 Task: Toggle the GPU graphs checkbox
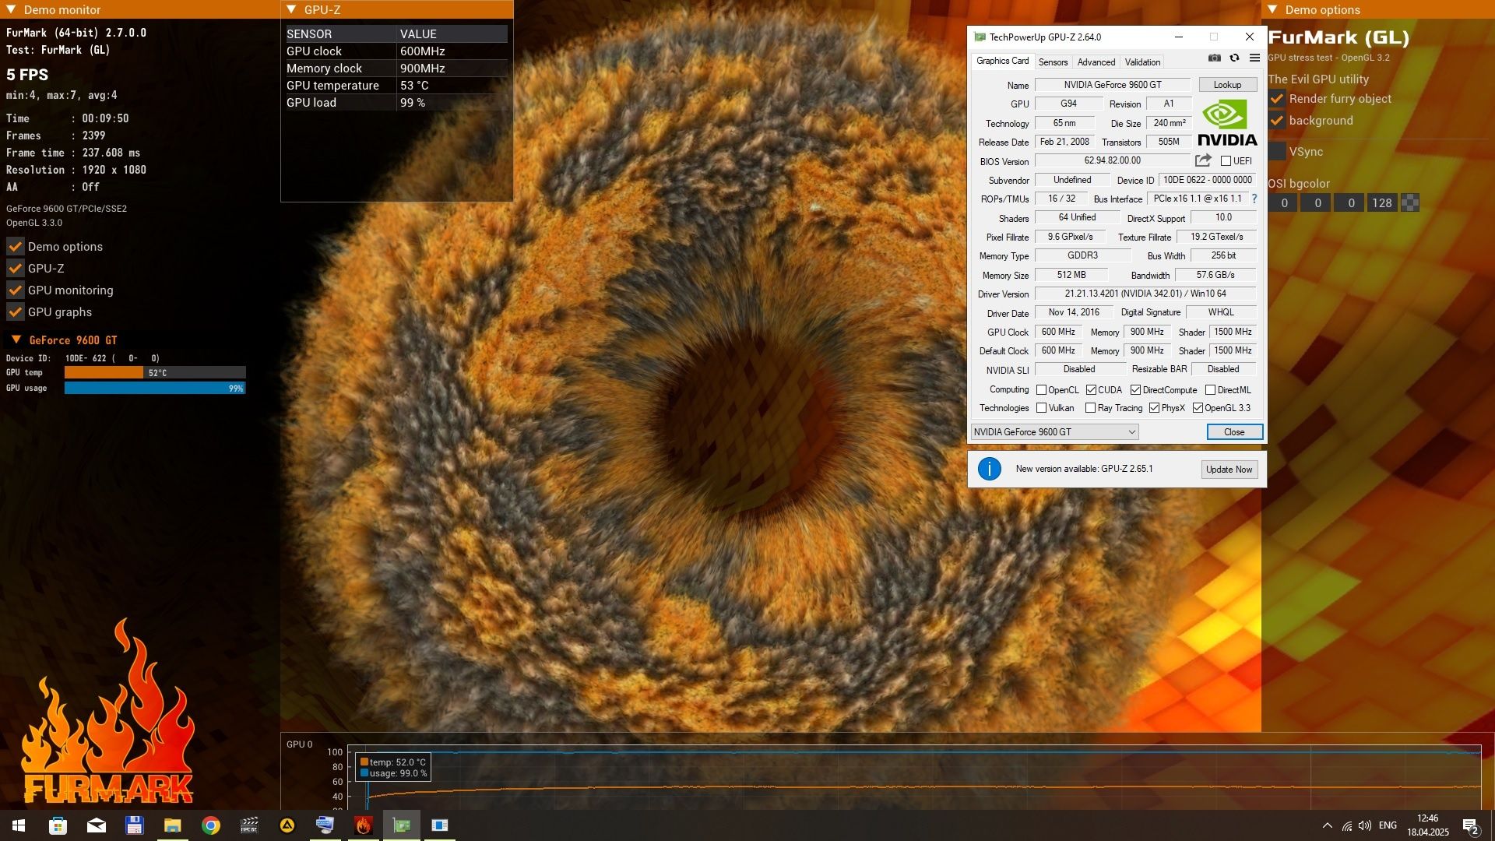click(x=15, y=312)
